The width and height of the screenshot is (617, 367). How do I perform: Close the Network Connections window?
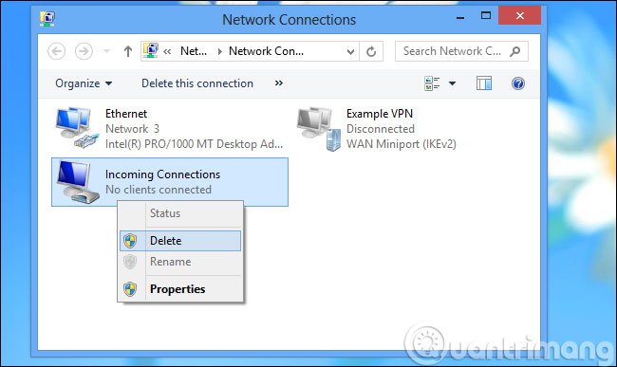pyautogui.click(x=520, y=15)
